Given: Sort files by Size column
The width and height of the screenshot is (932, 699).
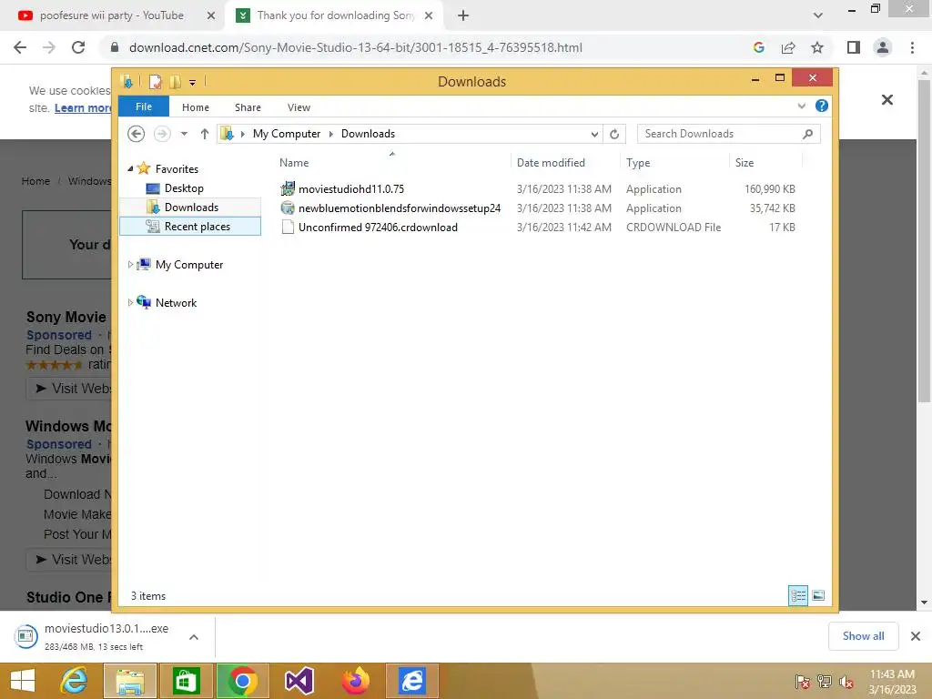Looking at the screenshot, I should (x=765, y=162).
